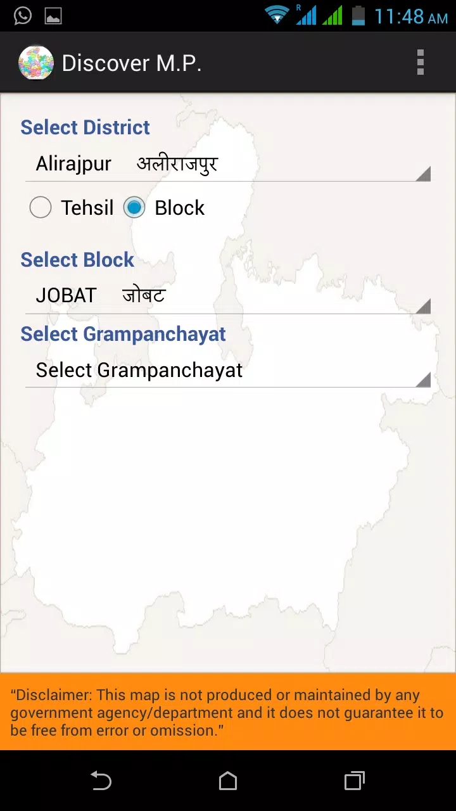Tap the Select Block heading
The width and height of the screenshot is (456, 811).
tap(77, 260)
